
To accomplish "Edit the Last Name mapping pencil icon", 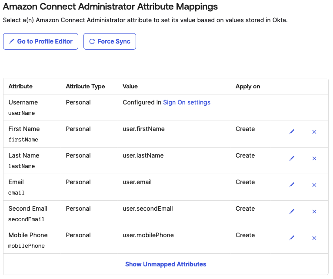I will click(292, 158).
